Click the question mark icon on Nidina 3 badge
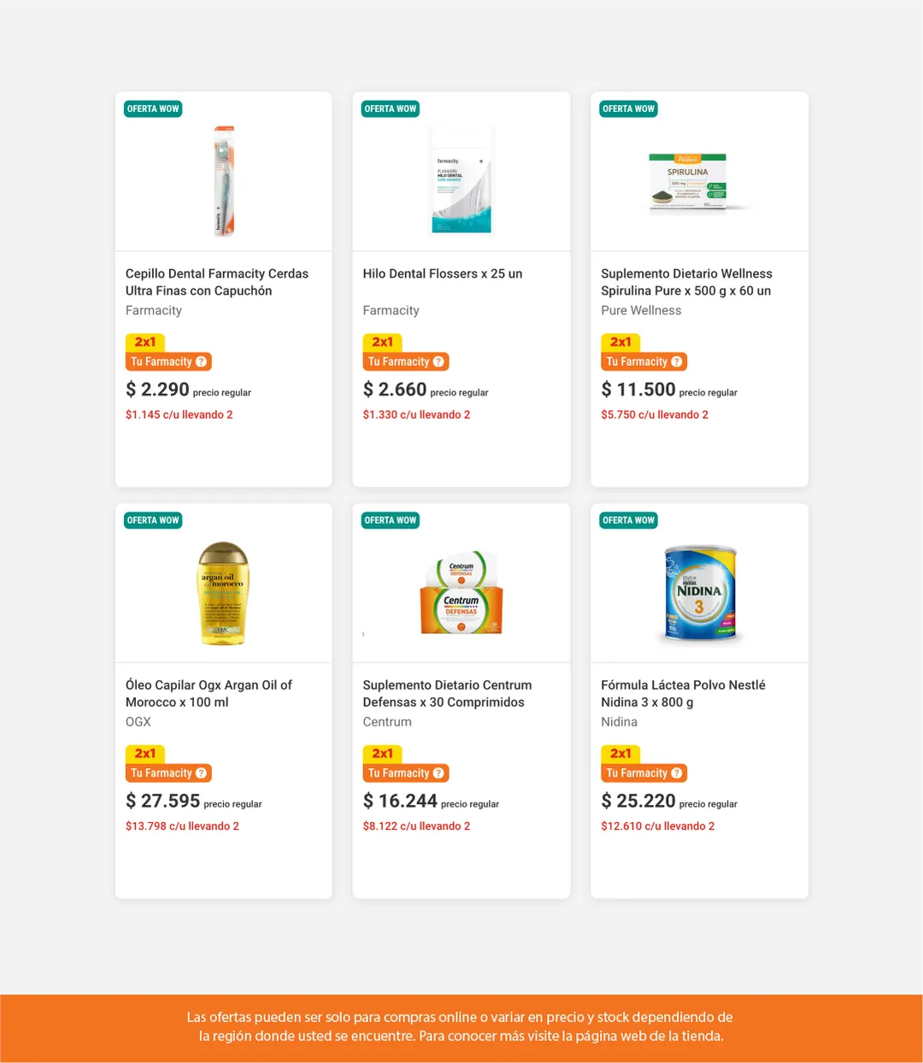The image size is (923, 1063). (677, 773)
